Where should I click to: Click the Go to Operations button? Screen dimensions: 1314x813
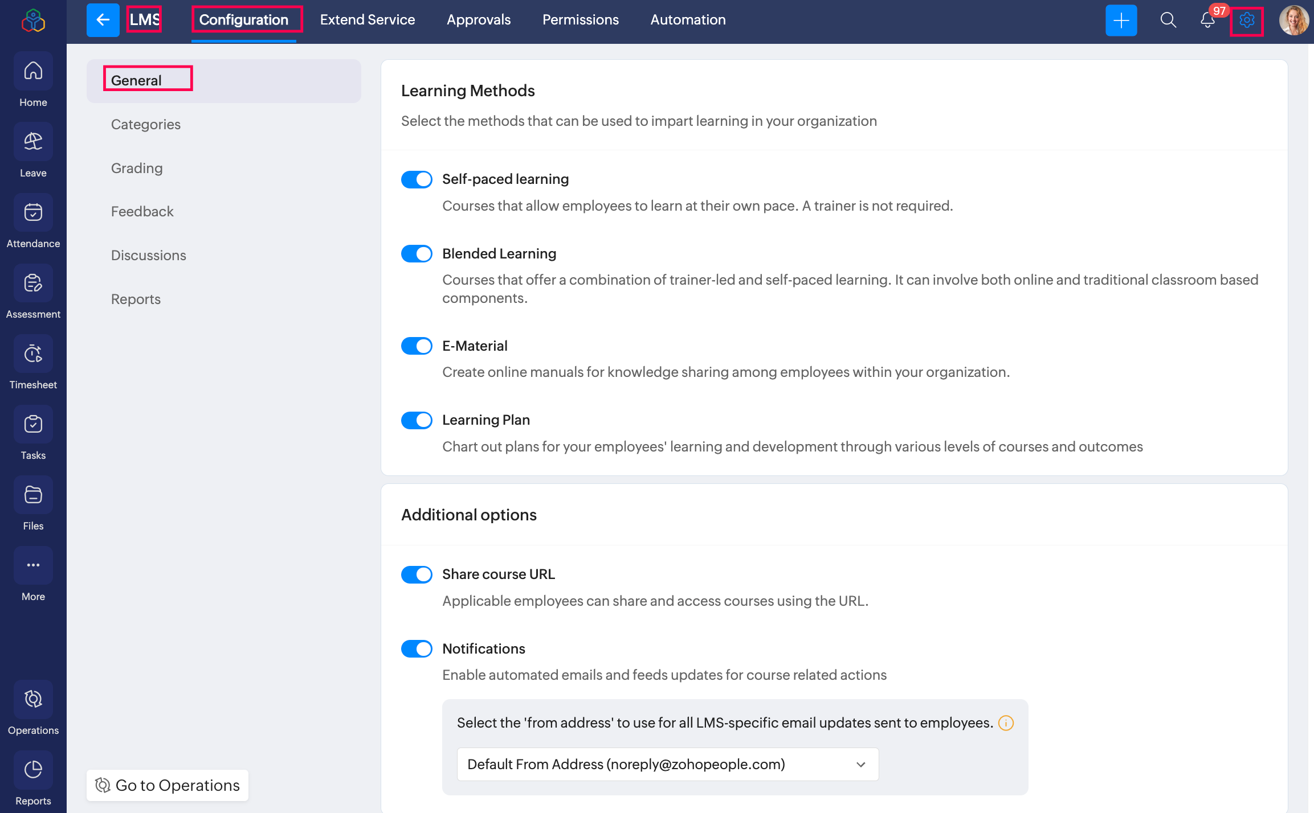(168, 785)
